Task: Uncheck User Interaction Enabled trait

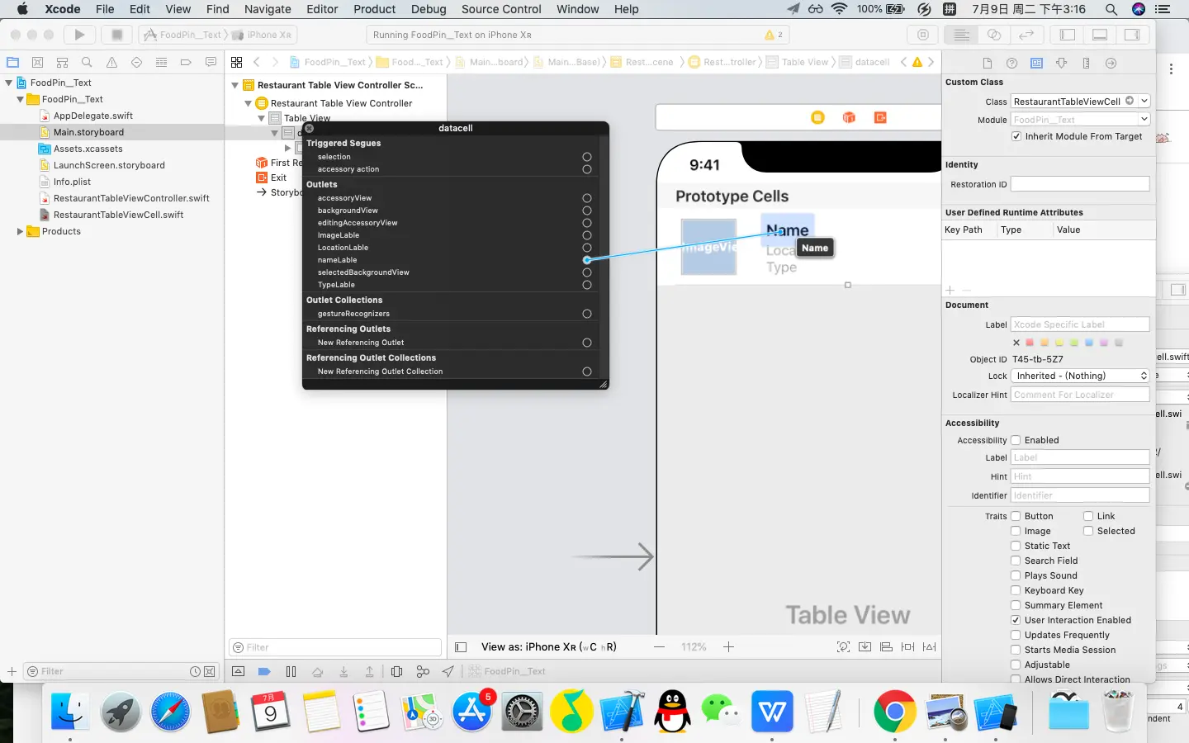Action: coord(1016,620)
